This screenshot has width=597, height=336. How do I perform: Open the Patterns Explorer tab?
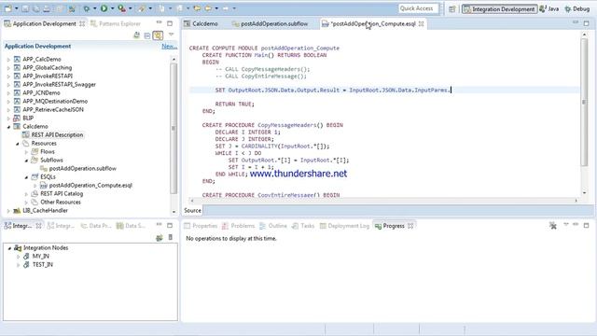[x=116, y=23]
